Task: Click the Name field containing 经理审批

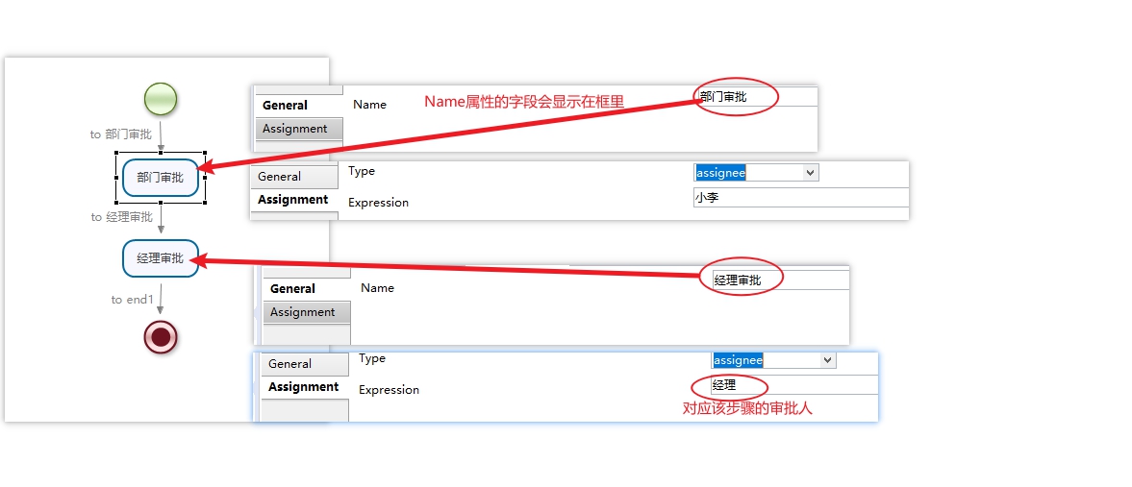Action: tap(780, 280)
